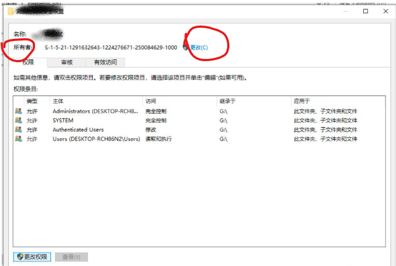Click the user group icon in Users row
The width and height of the screenshot is (396, 266).
(x=18, y=139)
